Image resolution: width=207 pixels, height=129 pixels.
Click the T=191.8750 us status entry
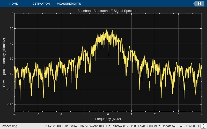(x=189, y=126)
